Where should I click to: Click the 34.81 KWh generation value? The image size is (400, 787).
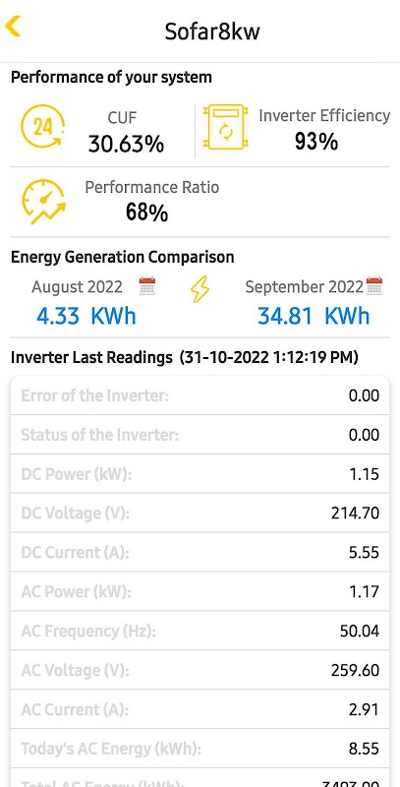(314, 316)
